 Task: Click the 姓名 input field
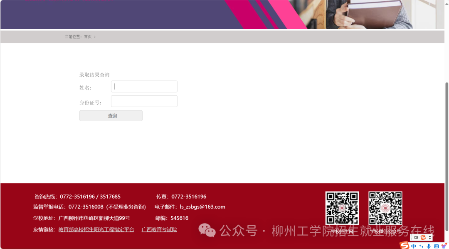(144, 87)
